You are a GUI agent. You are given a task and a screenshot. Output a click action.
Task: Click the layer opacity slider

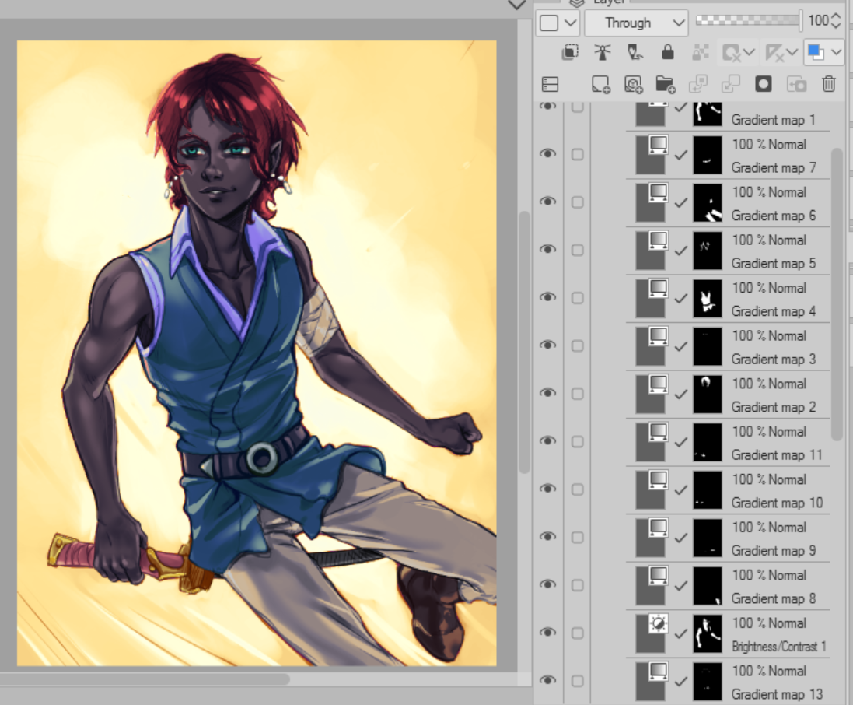[x=749, y=21]
